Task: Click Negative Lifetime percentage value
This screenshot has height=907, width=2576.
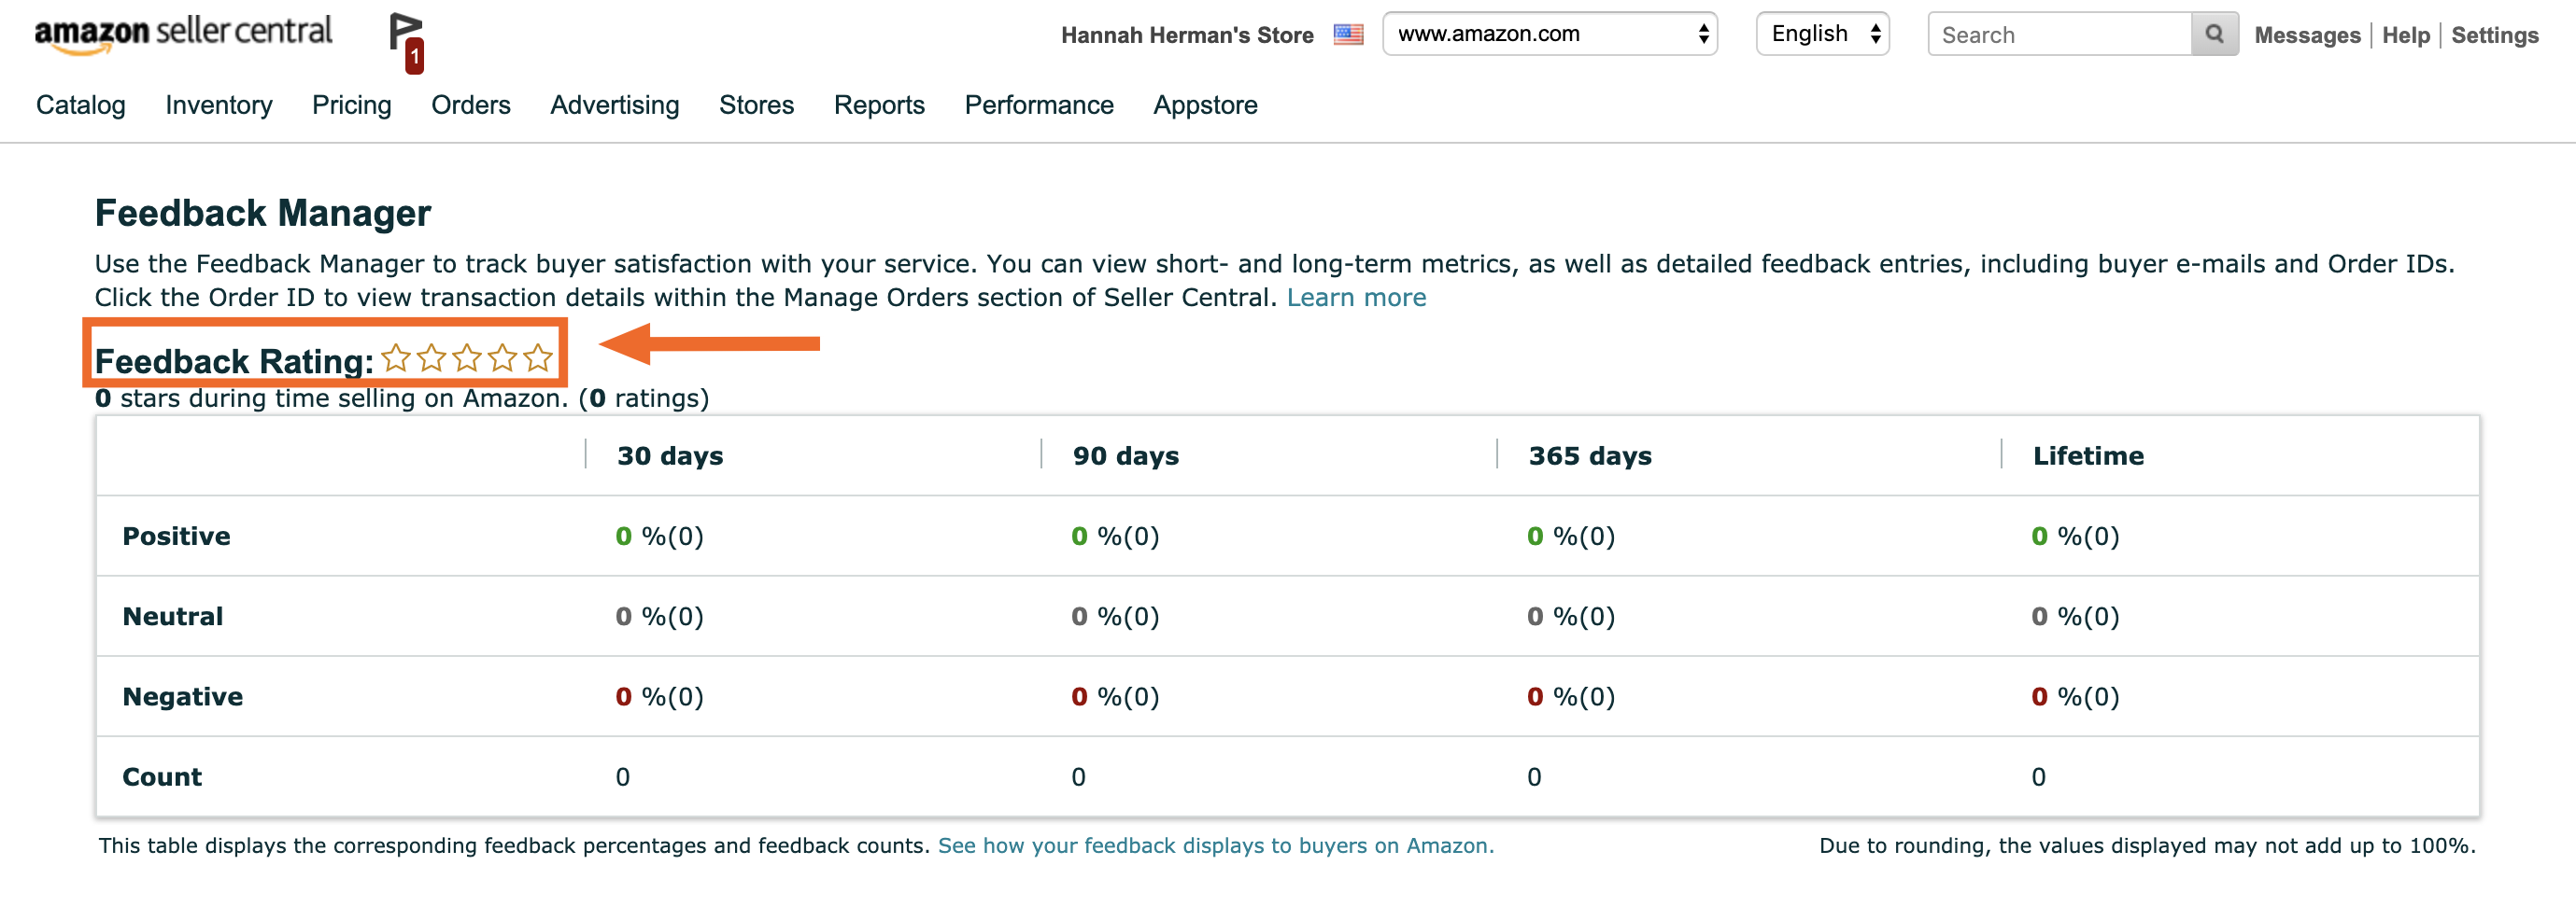Action: [2076, 696]
